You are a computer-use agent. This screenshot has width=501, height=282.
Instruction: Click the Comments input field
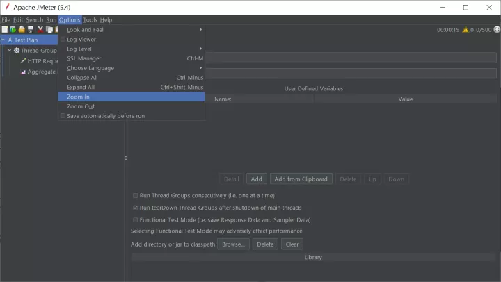351,74
